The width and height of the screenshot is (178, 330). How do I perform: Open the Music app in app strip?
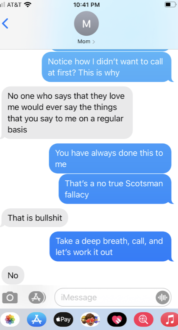point(170,319)
